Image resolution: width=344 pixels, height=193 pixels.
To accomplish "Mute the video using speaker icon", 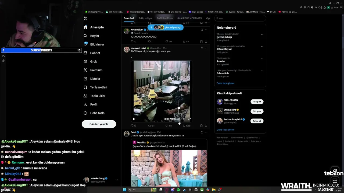I will point(179,119).
